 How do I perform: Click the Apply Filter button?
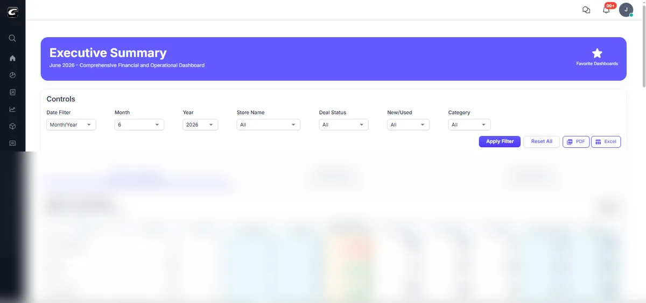tap(500, 141)
